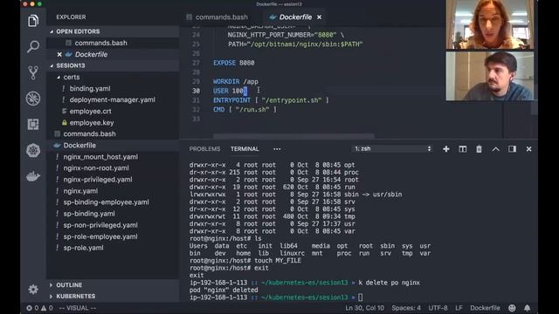This screenshot has width=559, height=314.
Task: Open the feedback smiley in the status bar
Action: coord(512,308)
